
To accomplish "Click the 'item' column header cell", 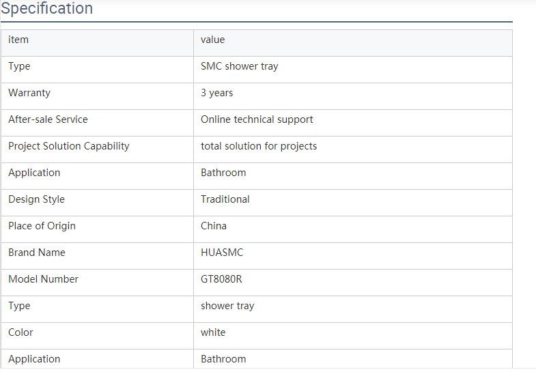I will click(x=98, y=43).
